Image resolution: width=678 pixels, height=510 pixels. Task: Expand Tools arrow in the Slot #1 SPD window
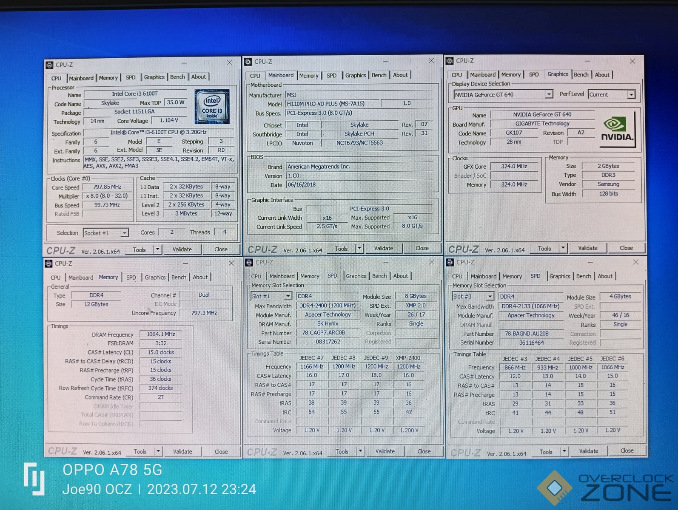[x=360, y=451]
